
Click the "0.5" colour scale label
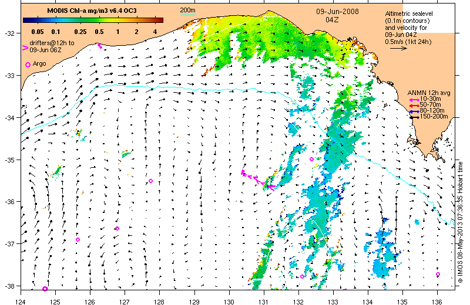tap(99, 32)
